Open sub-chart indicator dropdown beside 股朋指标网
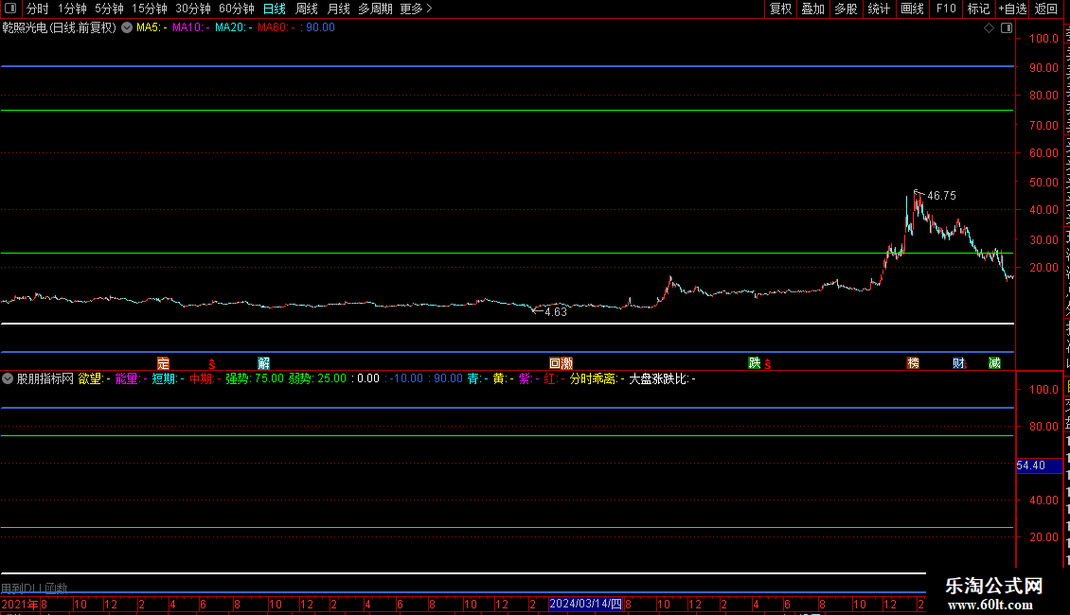Viewport: 1070px width, 615px height. 8,378
